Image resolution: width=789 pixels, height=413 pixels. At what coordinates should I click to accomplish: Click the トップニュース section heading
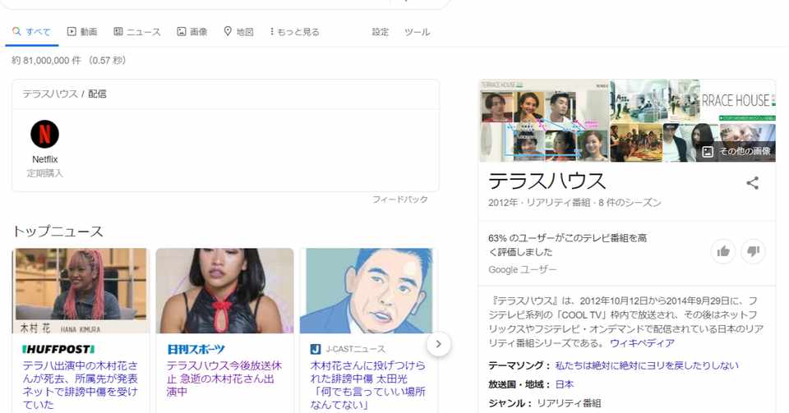[x=58, y=231]
